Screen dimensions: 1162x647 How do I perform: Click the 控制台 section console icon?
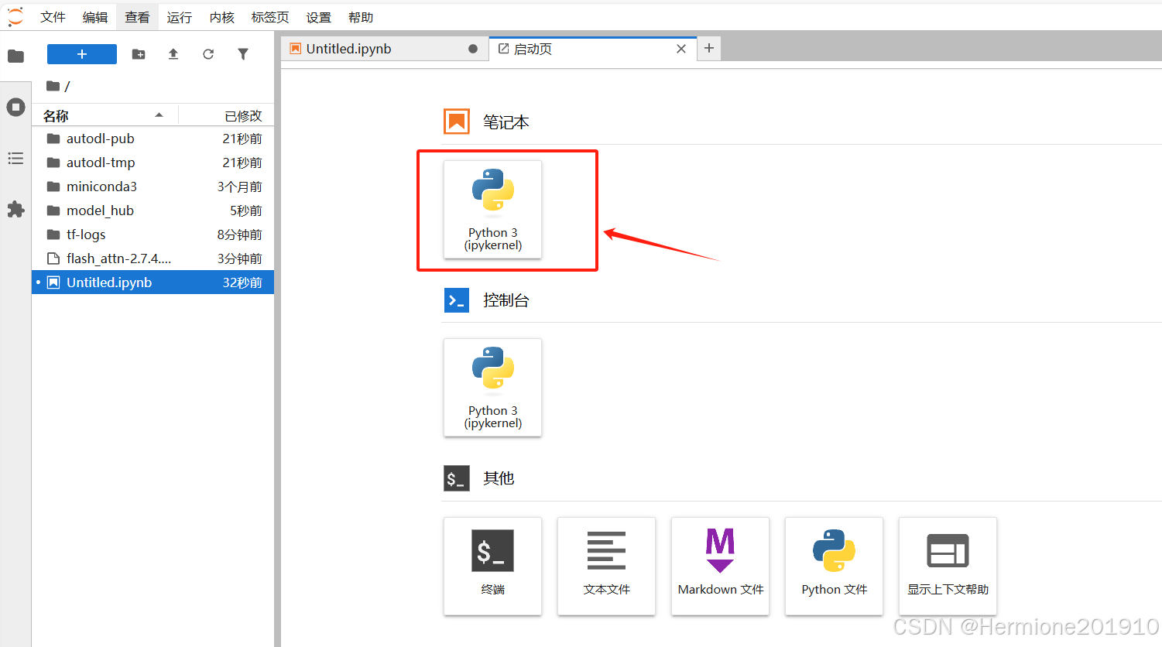pos(457,300)
